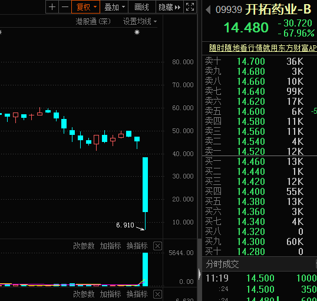Screen dimensions: 317x301
Task: Select the 画线 drawing tool
Action: tap(142, 7)
